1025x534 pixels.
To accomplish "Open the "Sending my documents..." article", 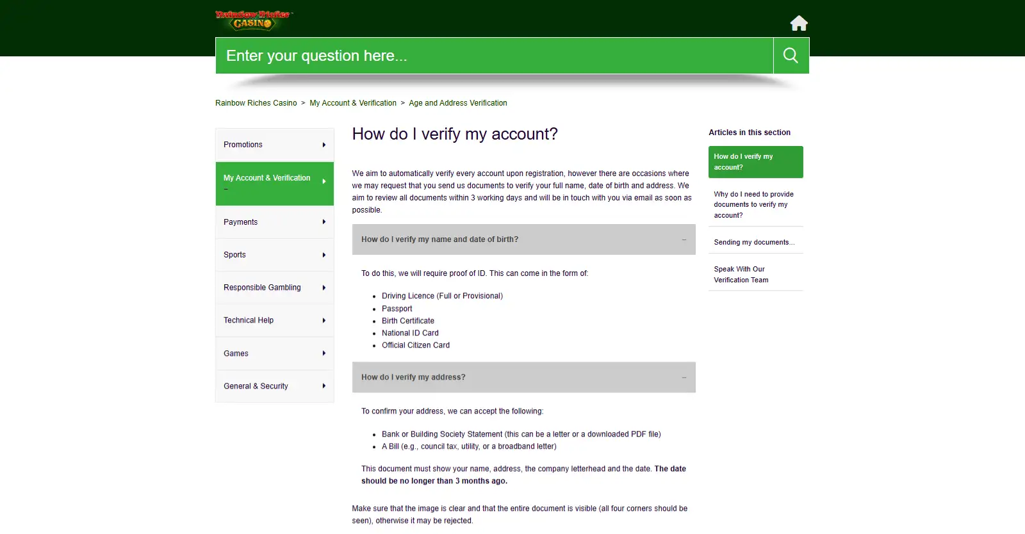I will pos(755,242).
